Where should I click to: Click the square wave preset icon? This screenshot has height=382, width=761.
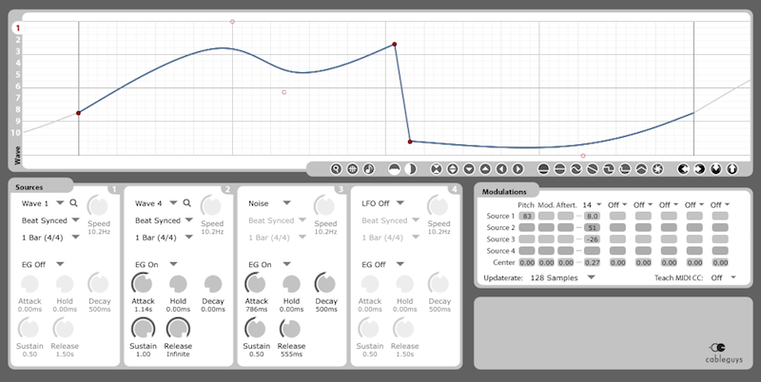[609, 169]
